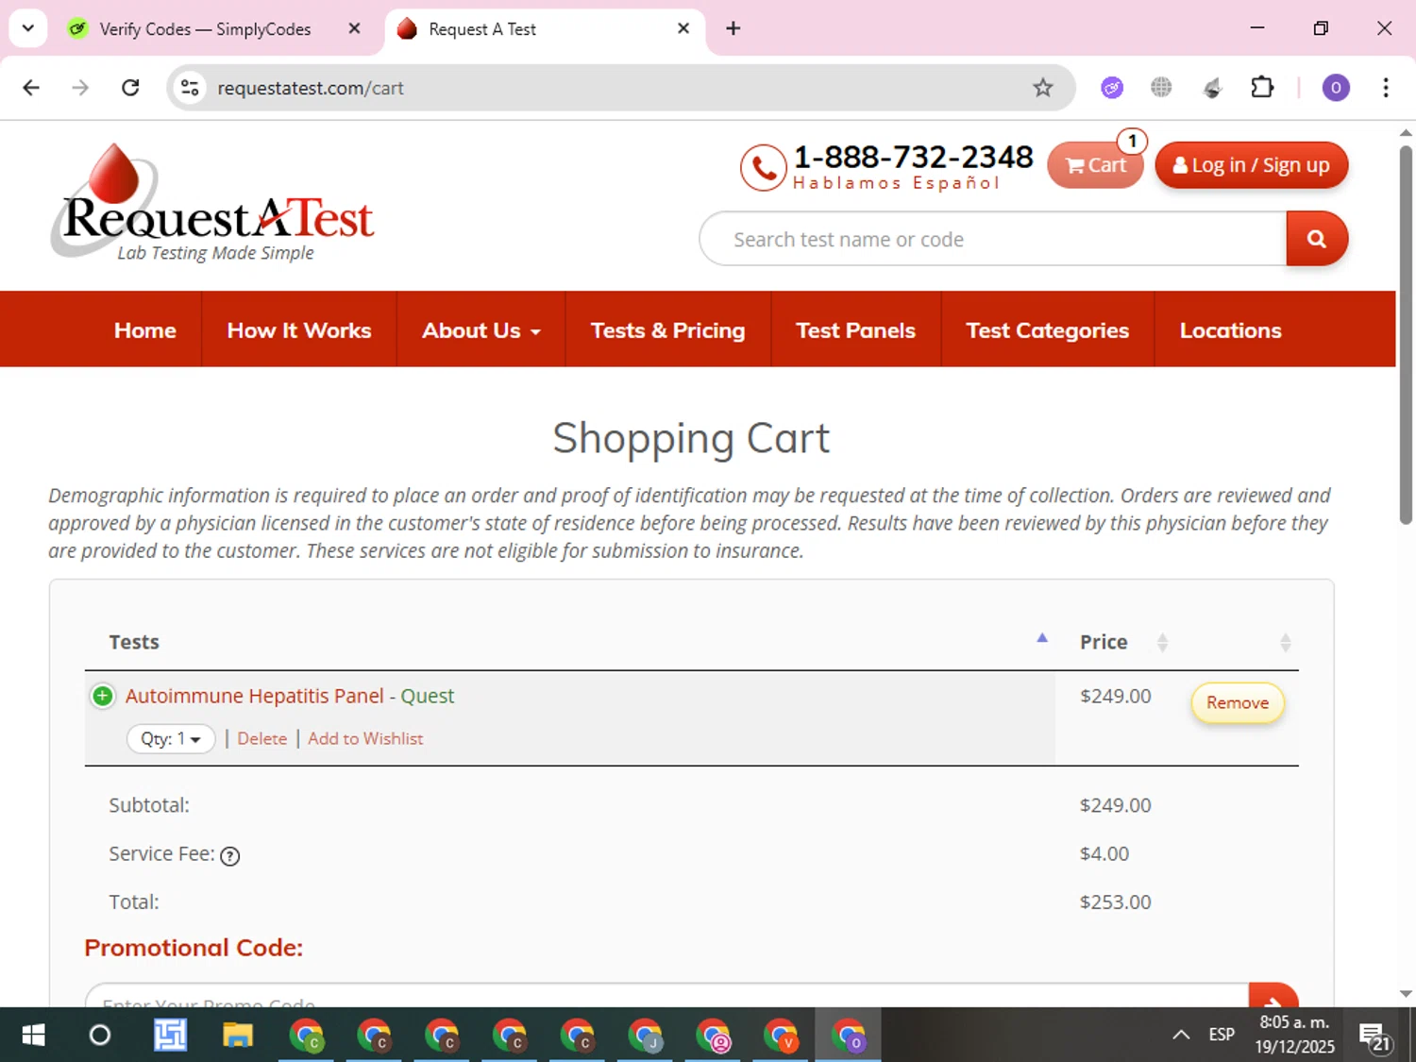Expand the Autoimmune Hepatitis Panel row with the green plus
1416x1062 pixels.
pyautogui.click(x=102, y=696)
